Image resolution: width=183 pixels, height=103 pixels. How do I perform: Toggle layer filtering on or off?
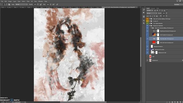[x=167, y=10]
